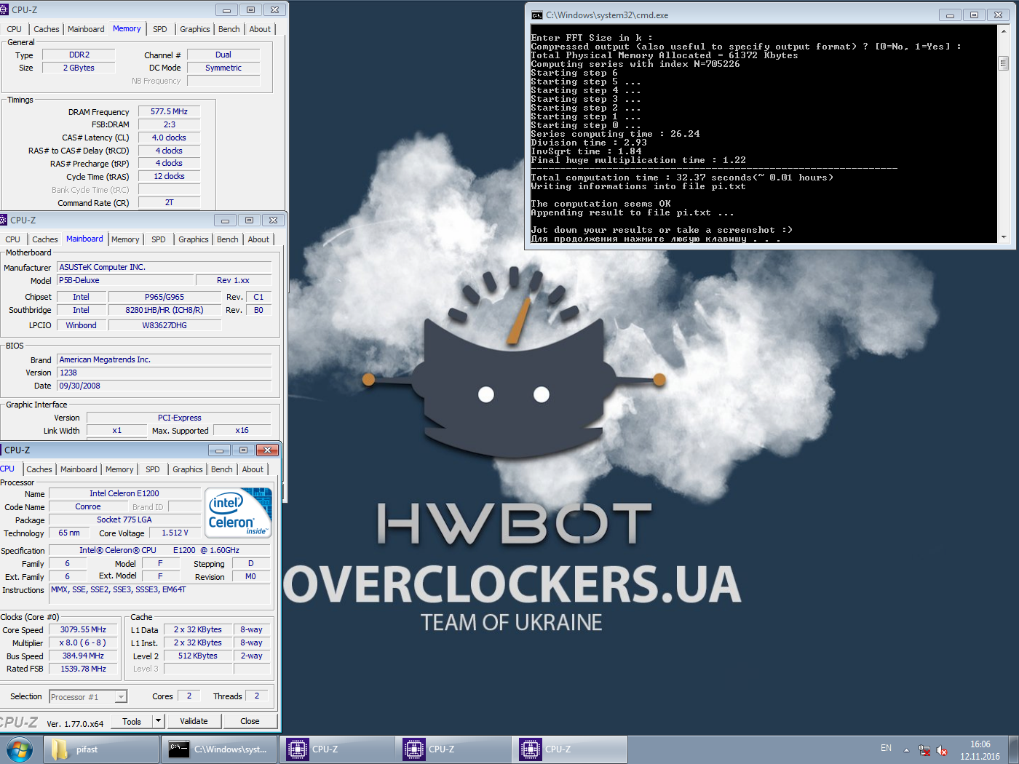Image resolution: width=1019 pixels, height=764 pixels.
Task: Click the taskbar clock showing 16:06
Action: click(980, 750)
